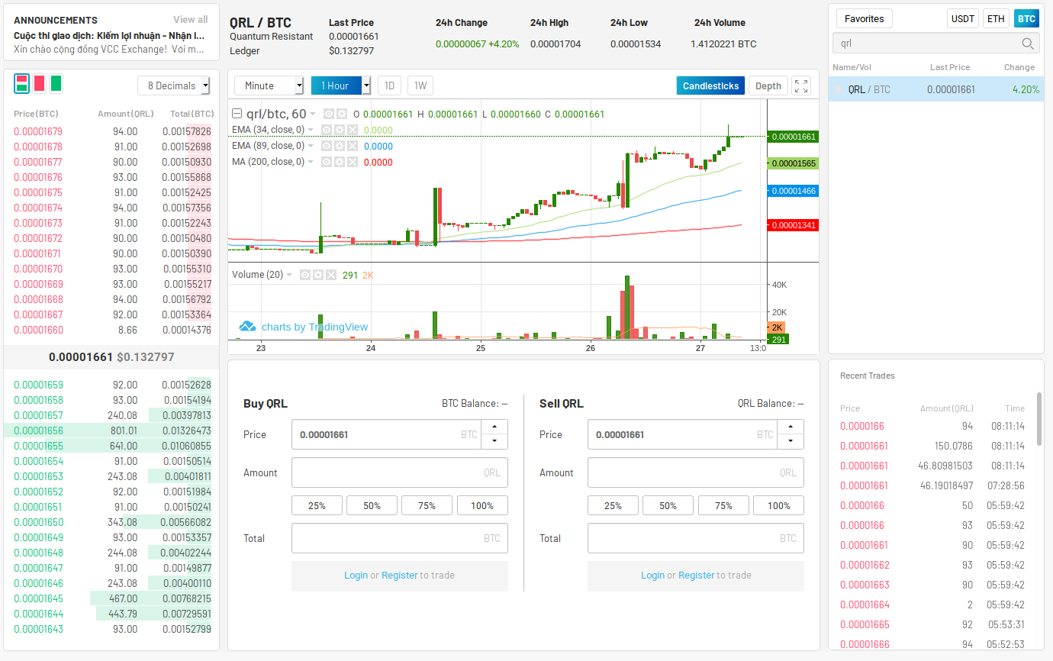Click View all announcements link
Viewport: 1053px width, 661px height.
(x=191, y=20)
